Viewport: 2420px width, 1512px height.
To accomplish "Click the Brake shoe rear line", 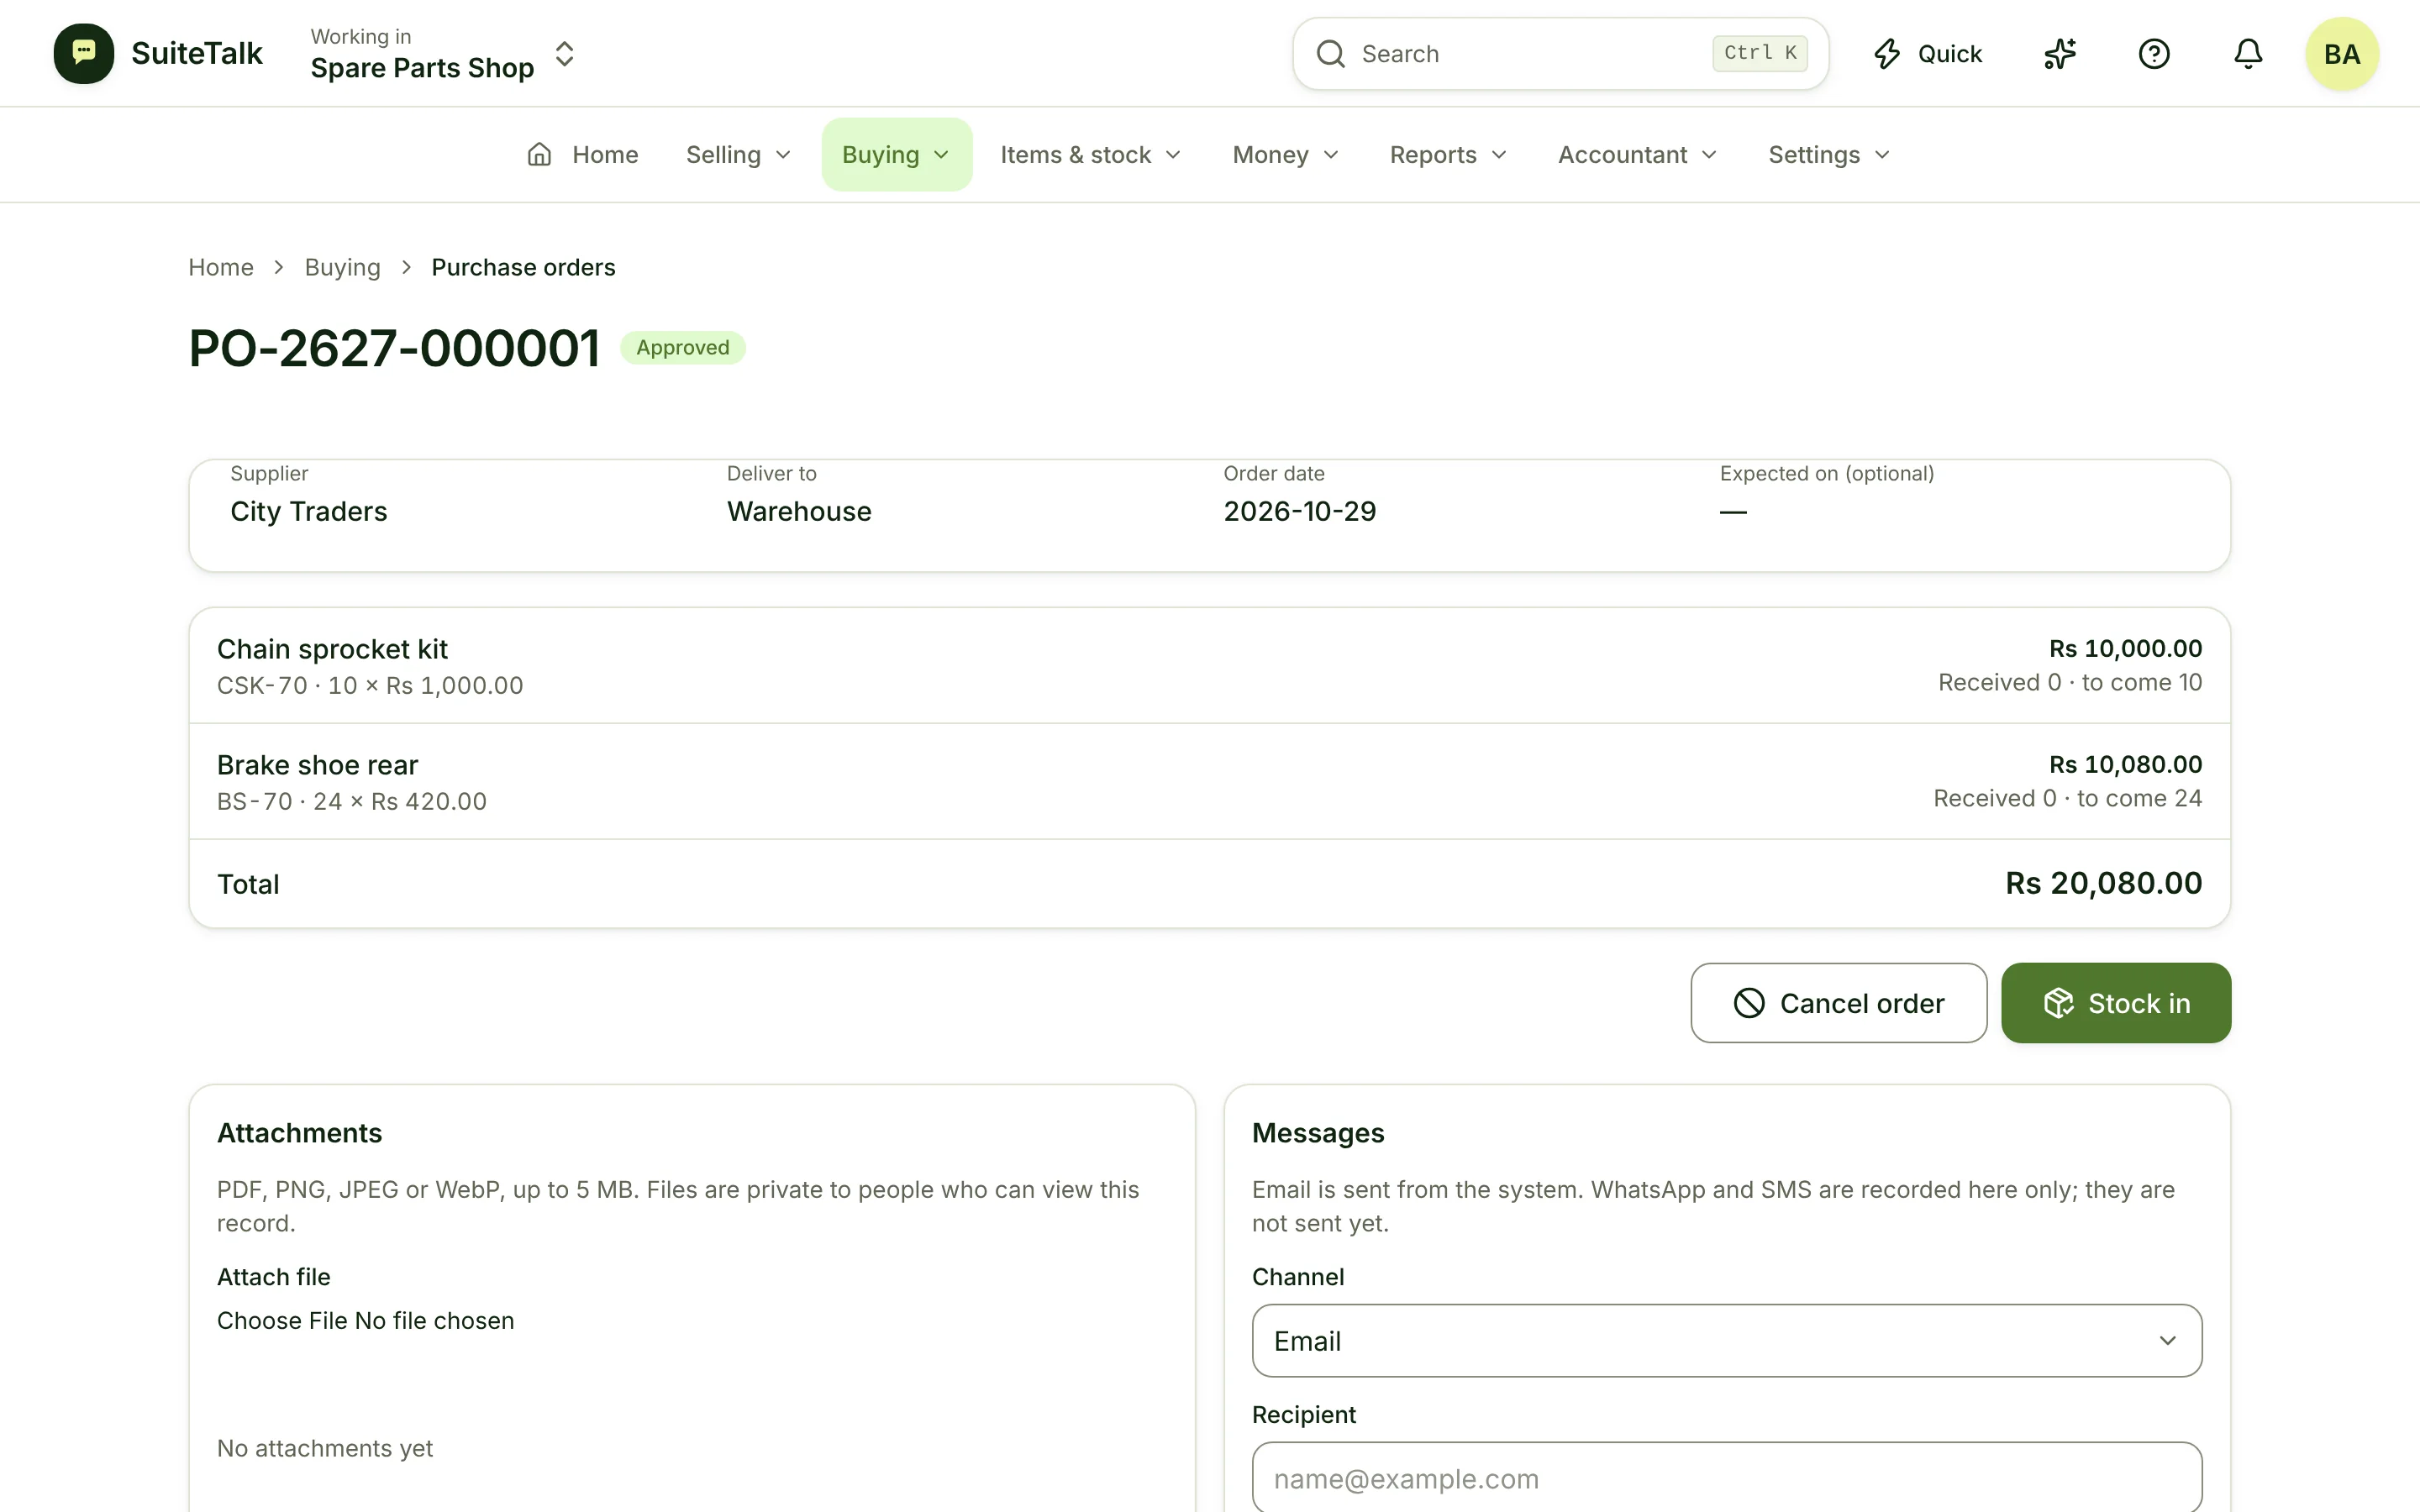I will pyautogui.click(x=1209, y=782).
